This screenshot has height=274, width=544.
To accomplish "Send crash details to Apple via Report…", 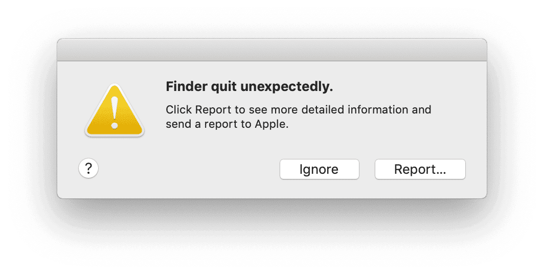I will pos(420,170).
